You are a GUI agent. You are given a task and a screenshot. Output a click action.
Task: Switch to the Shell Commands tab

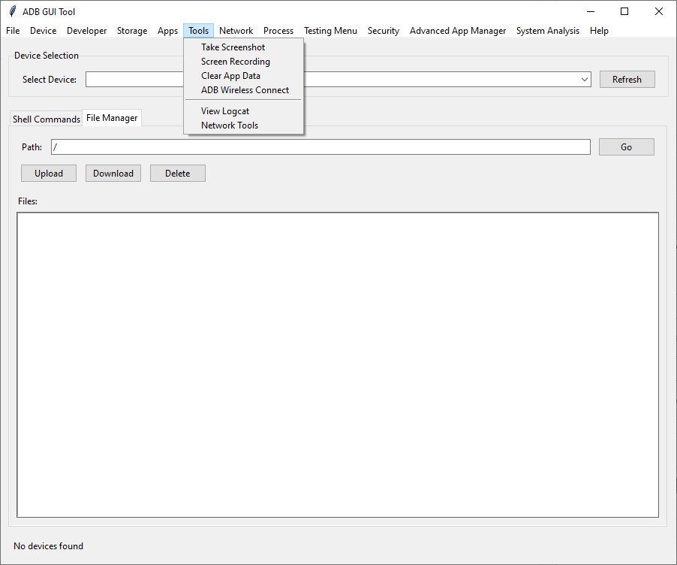[46, 118]
